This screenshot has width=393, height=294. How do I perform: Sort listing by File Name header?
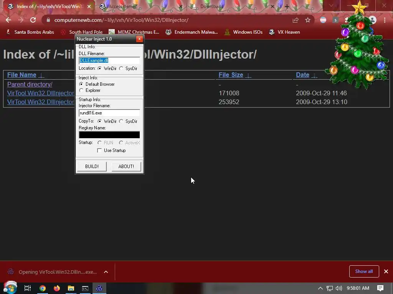22,75
